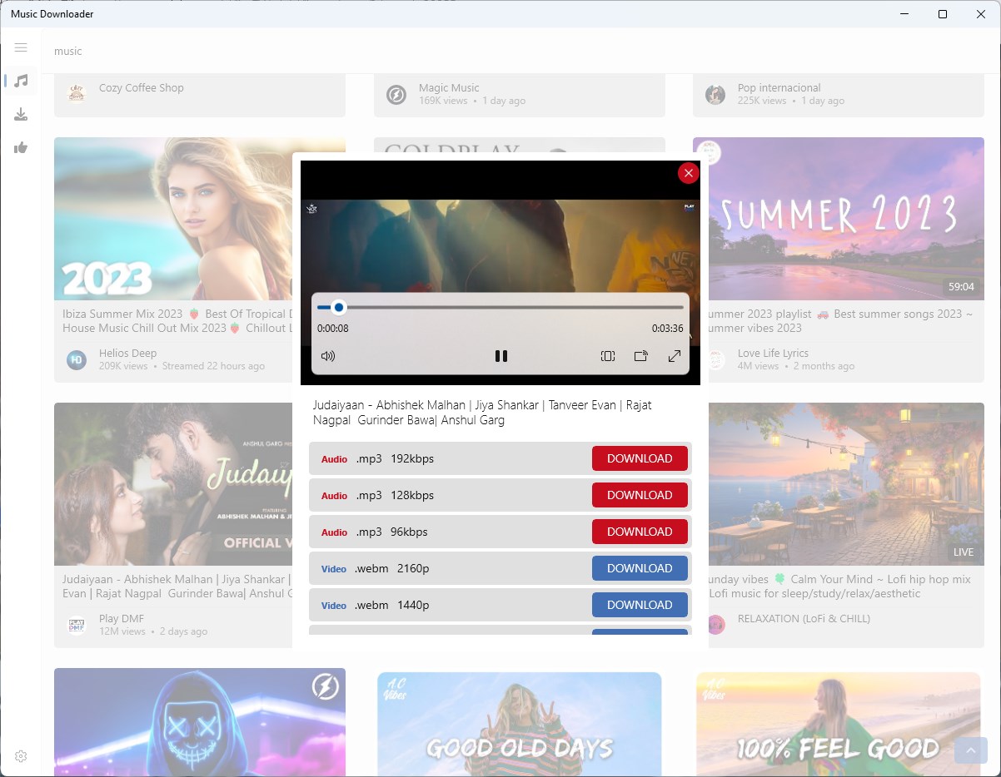The image size is (1001, 777).
Task: Download the 128kbps mp3 audio file
Action: tap(640, 495)
